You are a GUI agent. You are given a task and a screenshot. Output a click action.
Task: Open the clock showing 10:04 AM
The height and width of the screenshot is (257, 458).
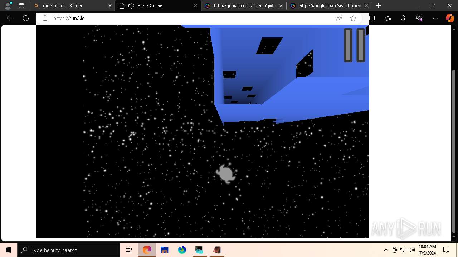pyautogui.click(x=427, y=250)
